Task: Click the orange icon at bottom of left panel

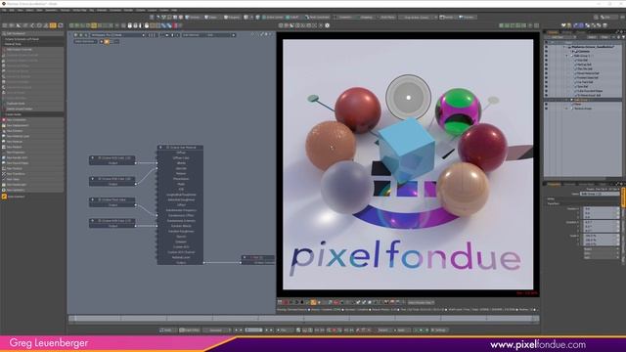Action: tap(4, 197)
